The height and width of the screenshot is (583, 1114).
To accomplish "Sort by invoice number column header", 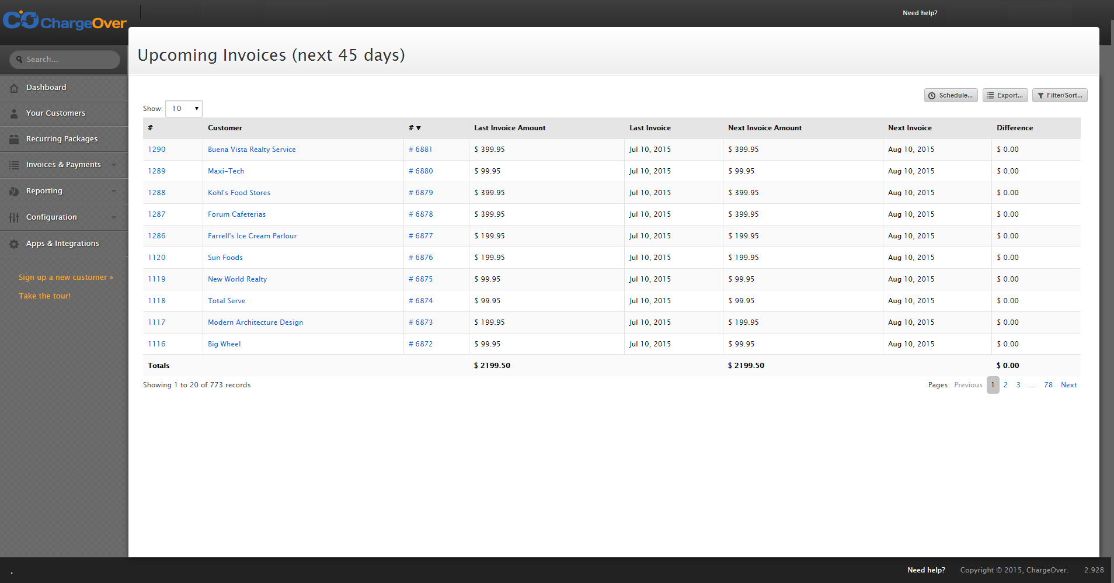I will tap(415, 128).
